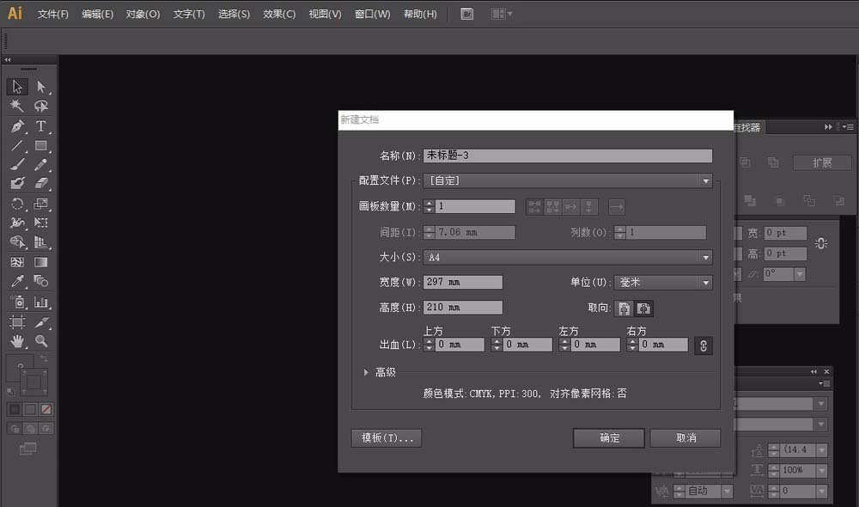Viewport: 859px width, 507px height.
Task: Set artboard orientation to landscape
Action: click(x=644, y=308)
